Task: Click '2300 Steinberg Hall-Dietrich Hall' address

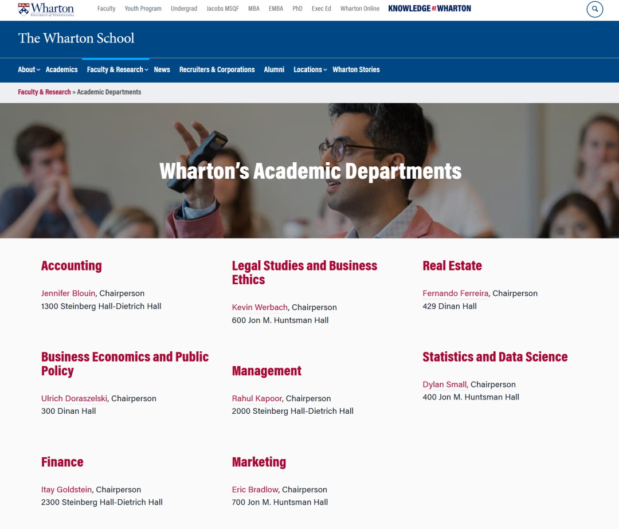Action: (102, 503)
